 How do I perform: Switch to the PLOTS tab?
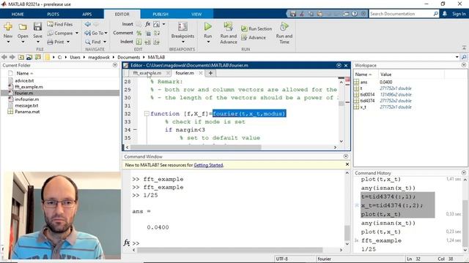tap(53, 14)
